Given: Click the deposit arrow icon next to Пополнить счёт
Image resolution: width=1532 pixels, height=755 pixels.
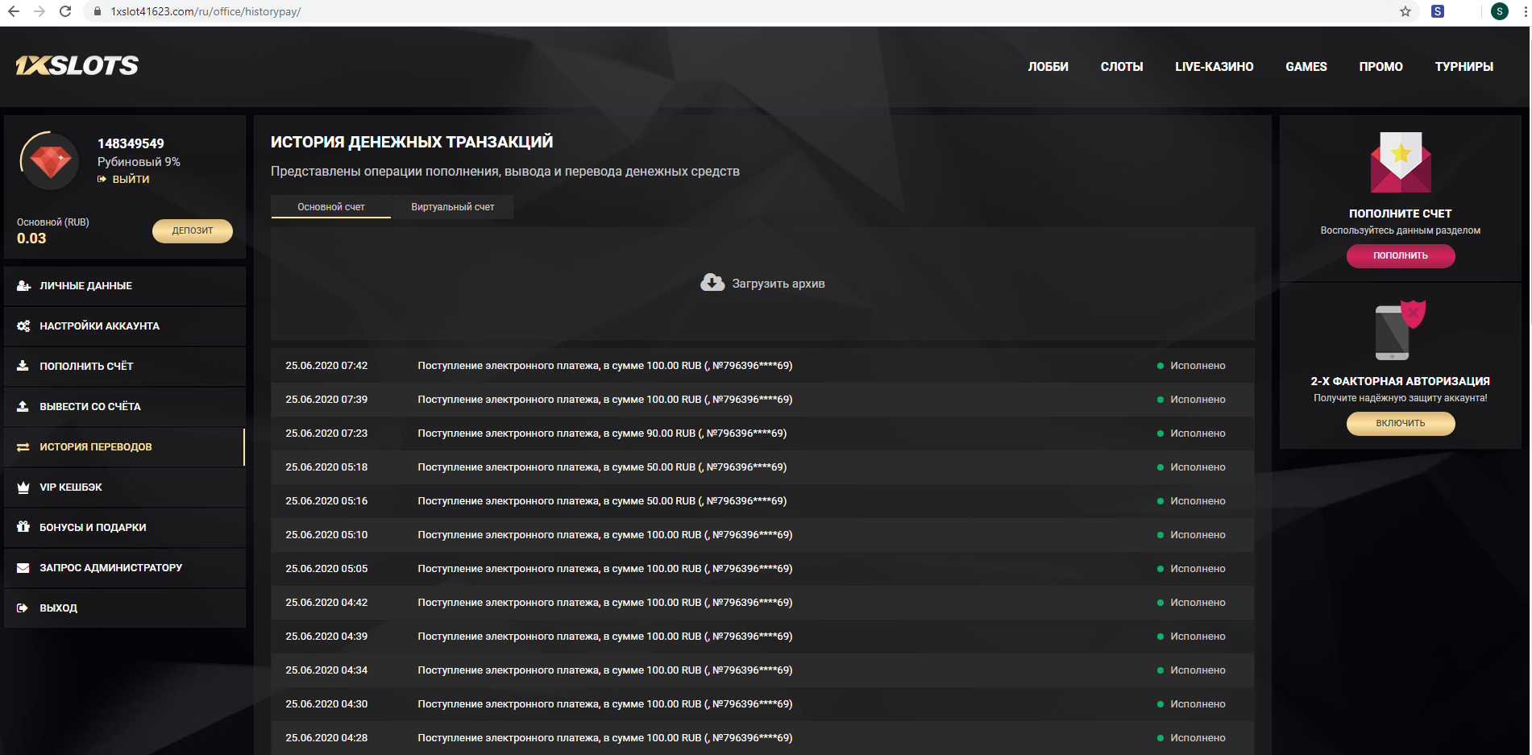Looking at the screenshot, I should pos(22,366).
